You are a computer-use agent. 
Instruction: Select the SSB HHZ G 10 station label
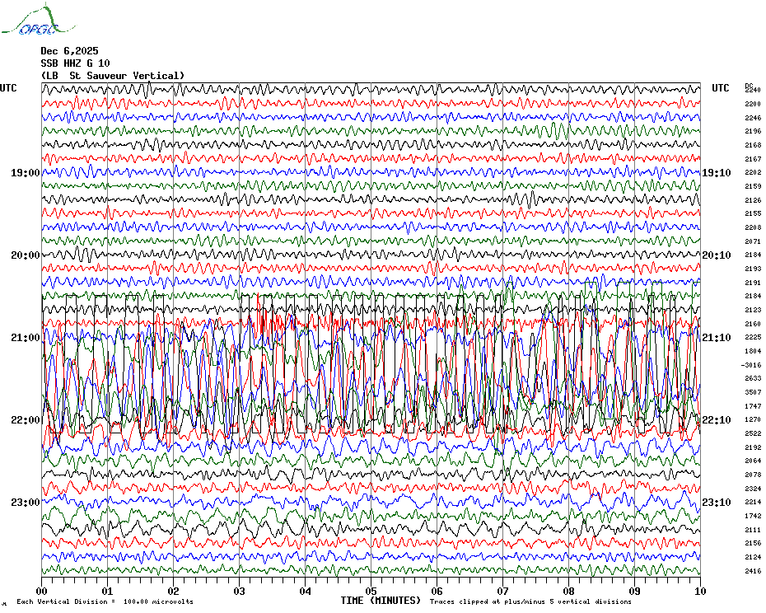[x=75, y=63]
